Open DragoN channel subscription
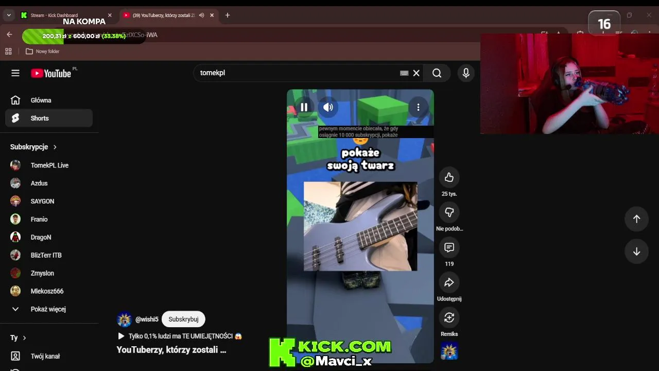The width and height of the screenshot is (659, 371). (x=49, y=238)
